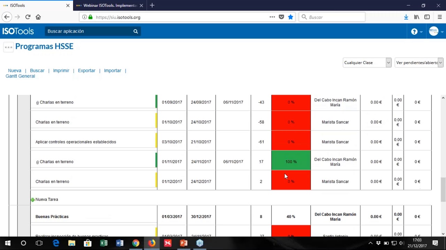Click the ISOTools logo

coord(18,31)
